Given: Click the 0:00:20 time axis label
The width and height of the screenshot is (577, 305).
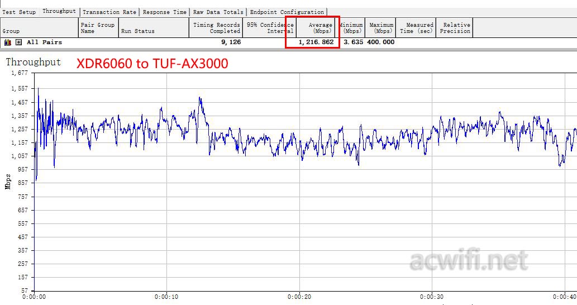Looking at the screenshot, I should coord(299,297).
